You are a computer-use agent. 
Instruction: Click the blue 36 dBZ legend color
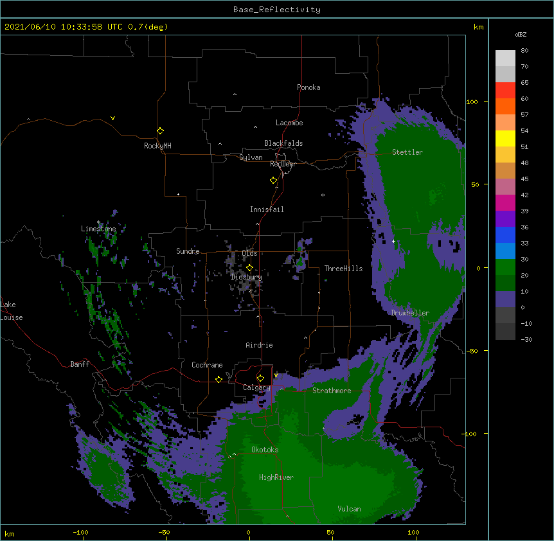click(x=505, y=235)
